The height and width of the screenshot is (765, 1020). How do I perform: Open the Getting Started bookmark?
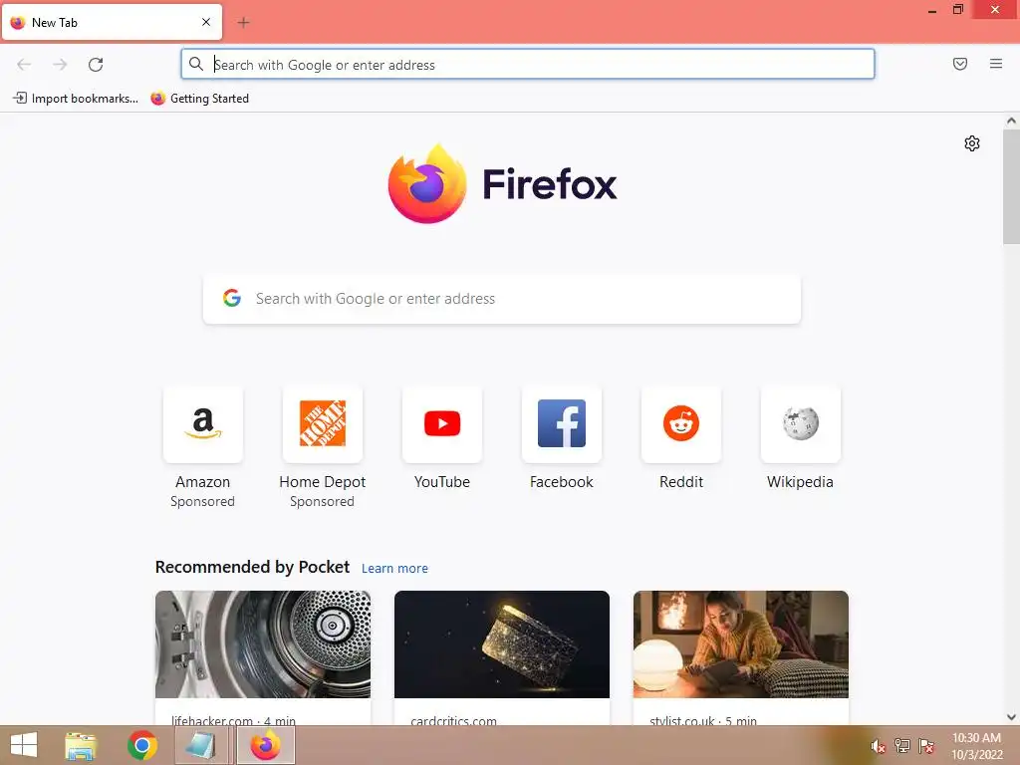click(199, 99)
